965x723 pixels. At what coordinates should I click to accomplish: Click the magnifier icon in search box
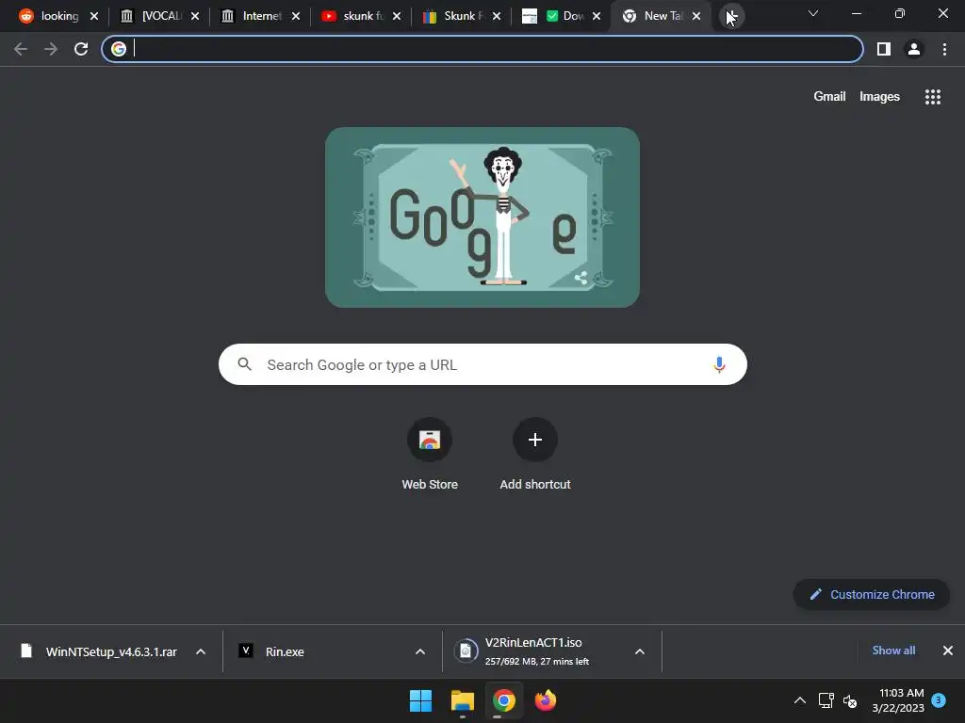(244, 364)
